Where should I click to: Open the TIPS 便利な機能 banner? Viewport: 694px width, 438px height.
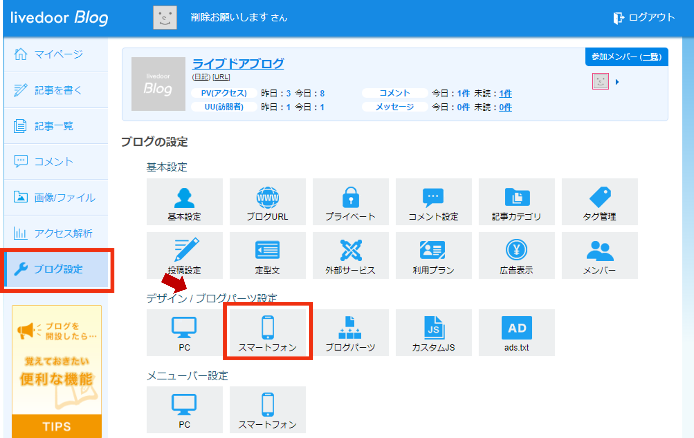(57, 371)
